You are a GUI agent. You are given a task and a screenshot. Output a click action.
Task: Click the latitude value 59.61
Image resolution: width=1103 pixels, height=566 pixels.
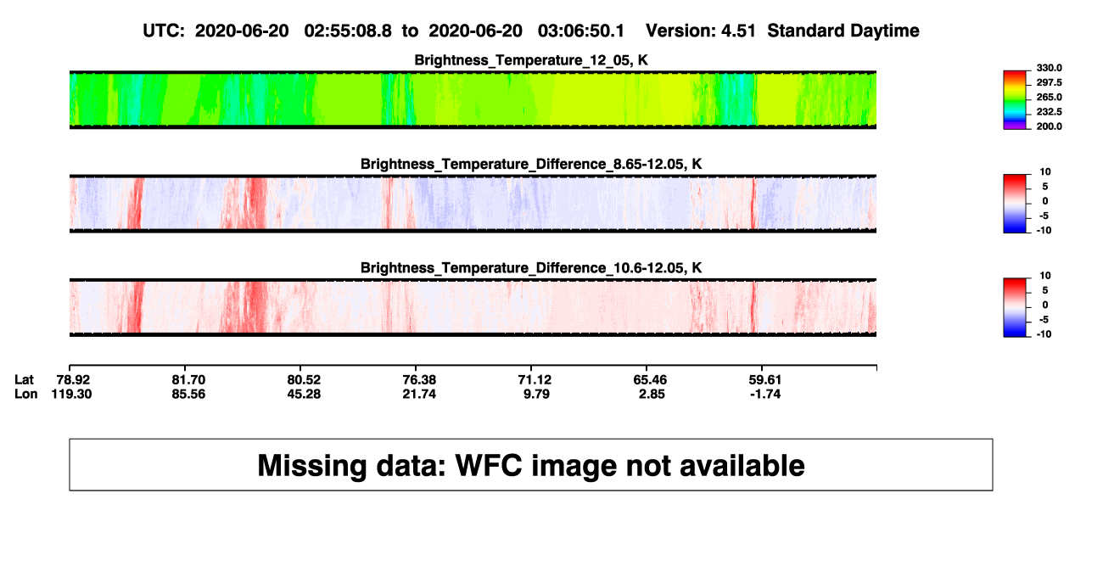[x=764, y=379]
